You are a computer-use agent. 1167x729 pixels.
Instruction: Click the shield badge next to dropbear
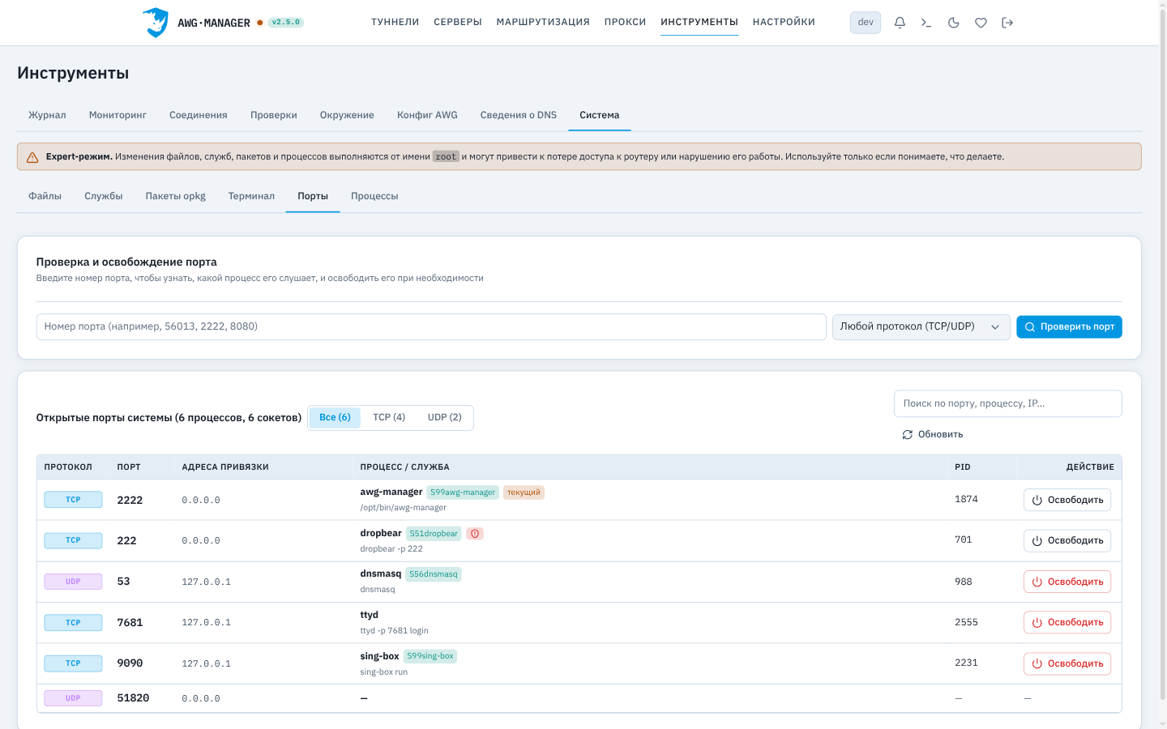(475, 534)
